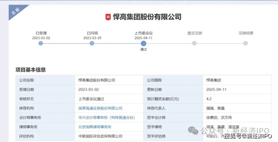Open 北京国枫律师事务所 law firm link
Image resolution: width=278 pixels, height=142 pixels.
point(95,127)
